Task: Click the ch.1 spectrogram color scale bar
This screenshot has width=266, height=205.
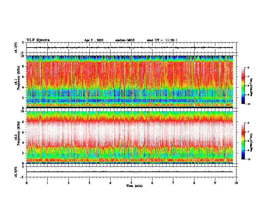Action: [x=243, y=86]
